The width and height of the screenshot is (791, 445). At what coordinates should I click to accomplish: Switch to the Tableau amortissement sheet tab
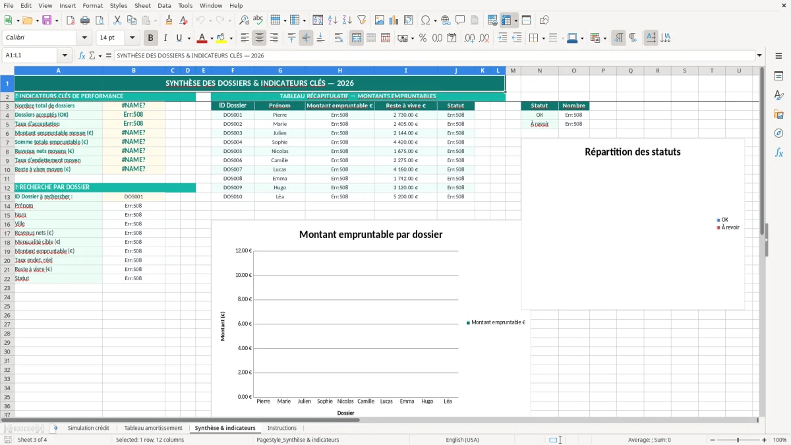click(x=153, y=429)
